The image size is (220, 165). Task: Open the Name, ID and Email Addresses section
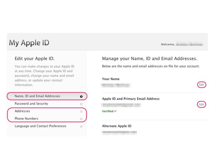[x=47, y=96]
